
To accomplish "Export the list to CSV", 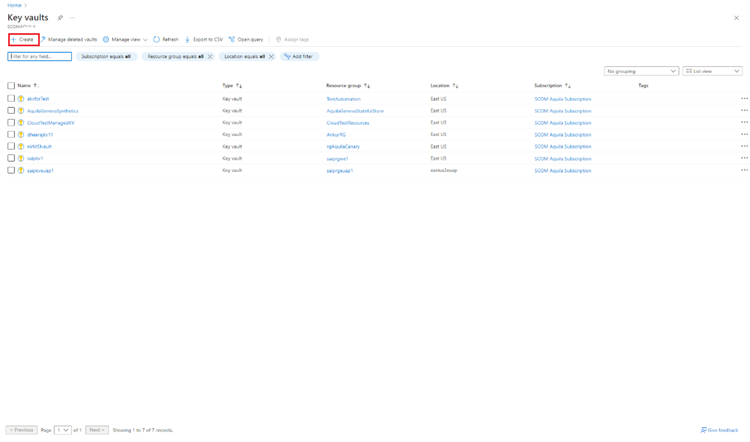I will (204, 40).
